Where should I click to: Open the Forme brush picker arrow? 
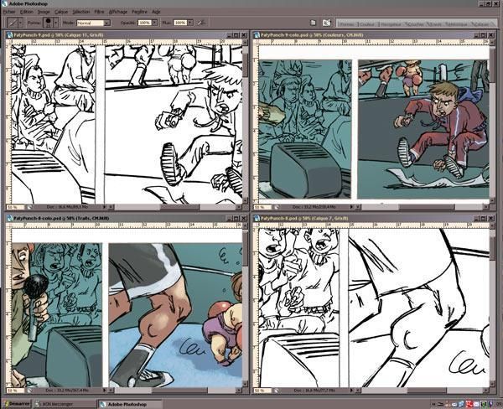56,23
